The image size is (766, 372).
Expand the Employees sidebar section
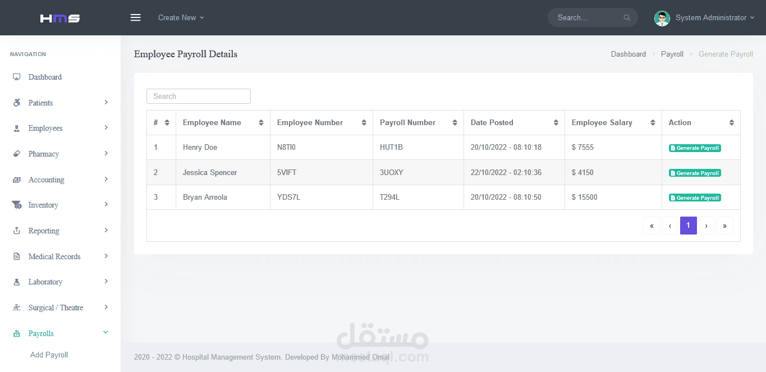coord(60,128)
